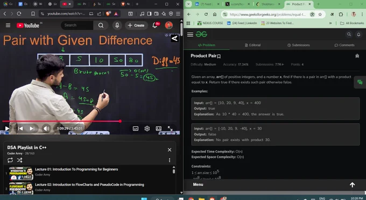
Task: Switch to the LinkedIn Feed tab in Chrome
Action: (207, 4)
